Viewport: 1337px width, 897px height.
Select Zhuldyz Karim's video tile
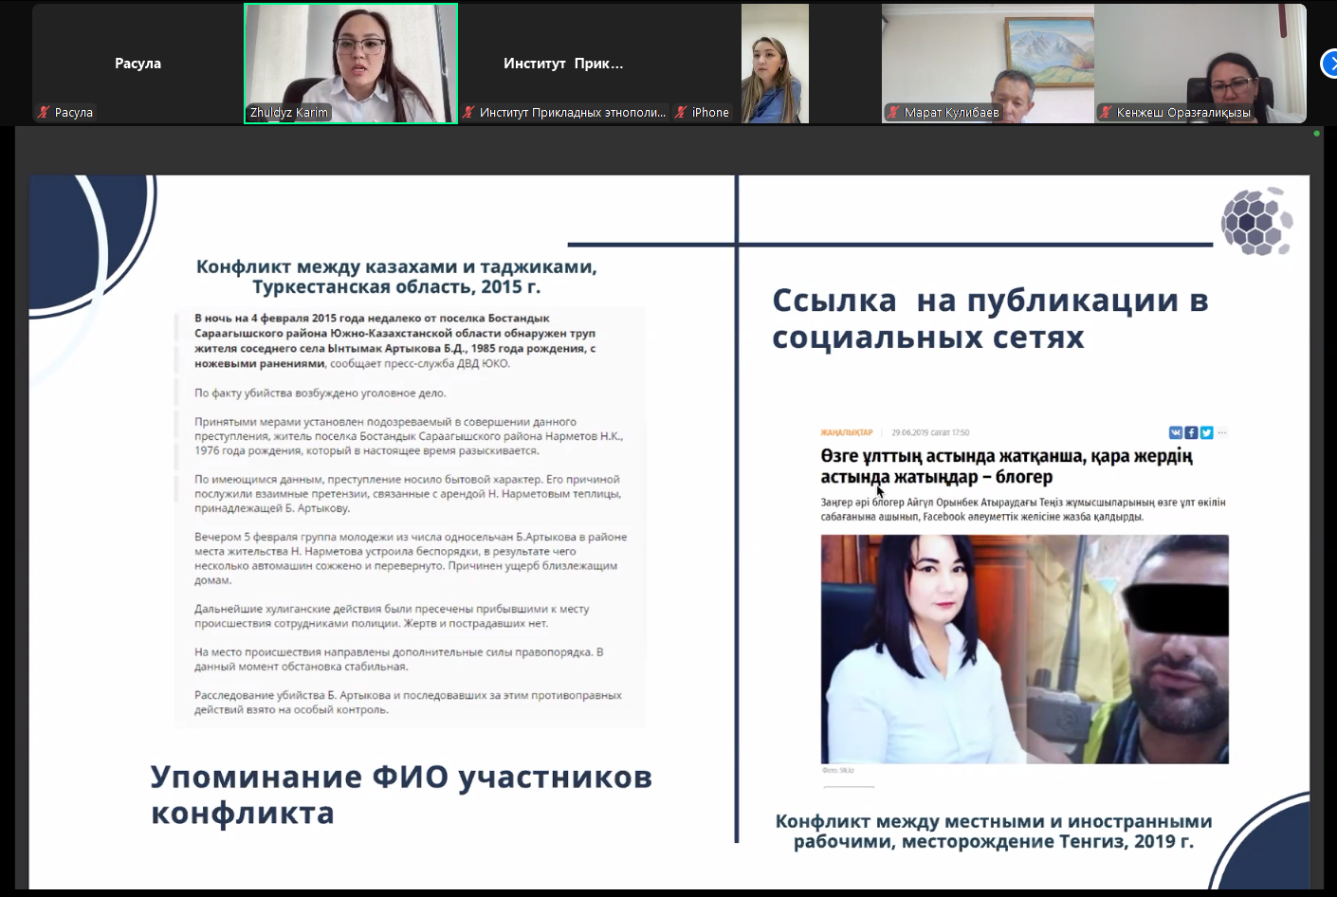pyautogui.click(x=351, y=64)
